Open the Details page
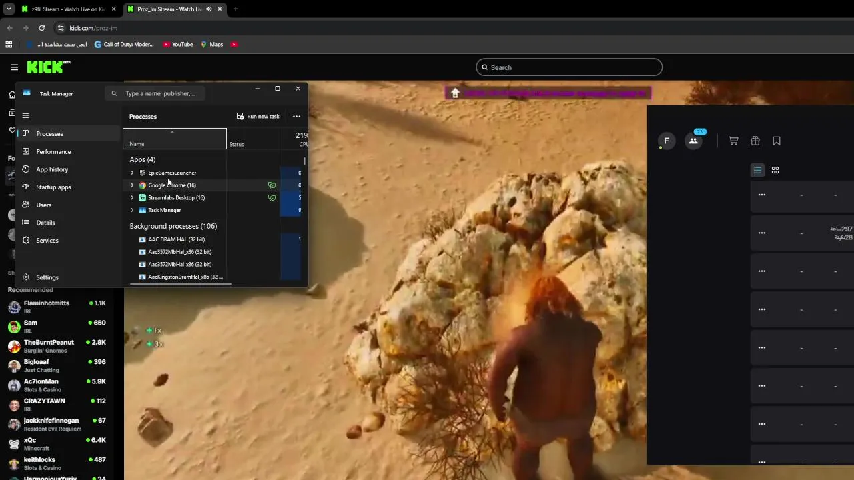 (x=67, y=223)
